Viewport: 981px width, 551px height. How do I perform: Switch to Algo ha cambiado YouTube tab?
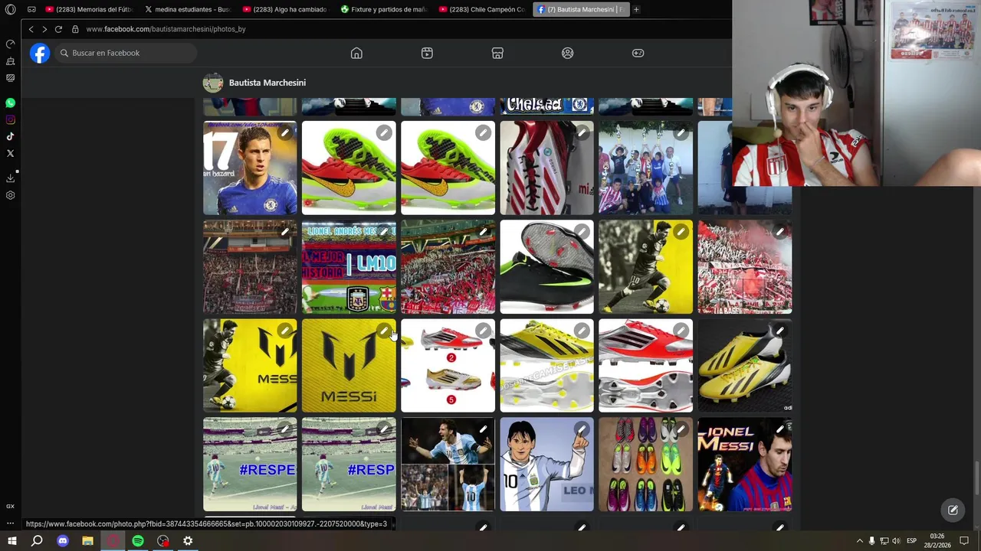[x=287, y=10]
